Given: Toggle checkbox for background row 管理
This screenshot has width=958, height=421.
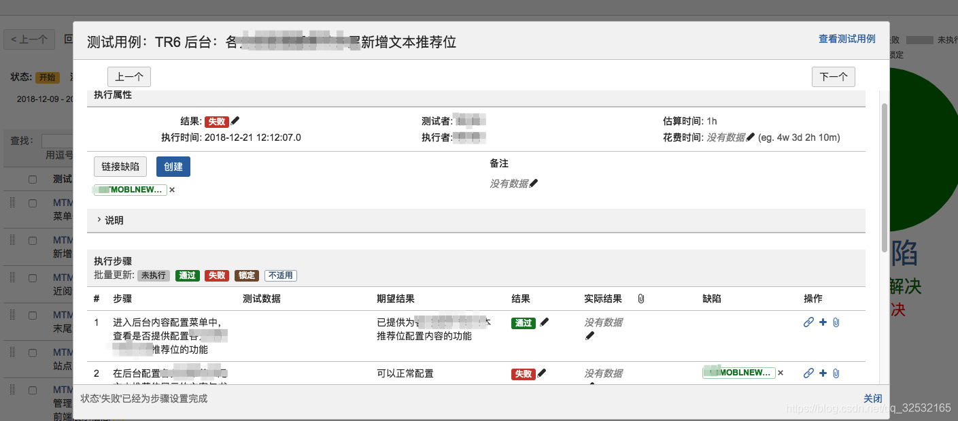Looking at the screenshot, I should tap(33, 390).
